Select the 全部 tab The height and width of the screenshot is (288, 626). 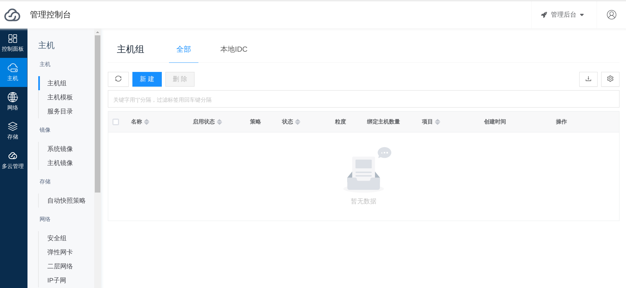click(x=183, y=49)
